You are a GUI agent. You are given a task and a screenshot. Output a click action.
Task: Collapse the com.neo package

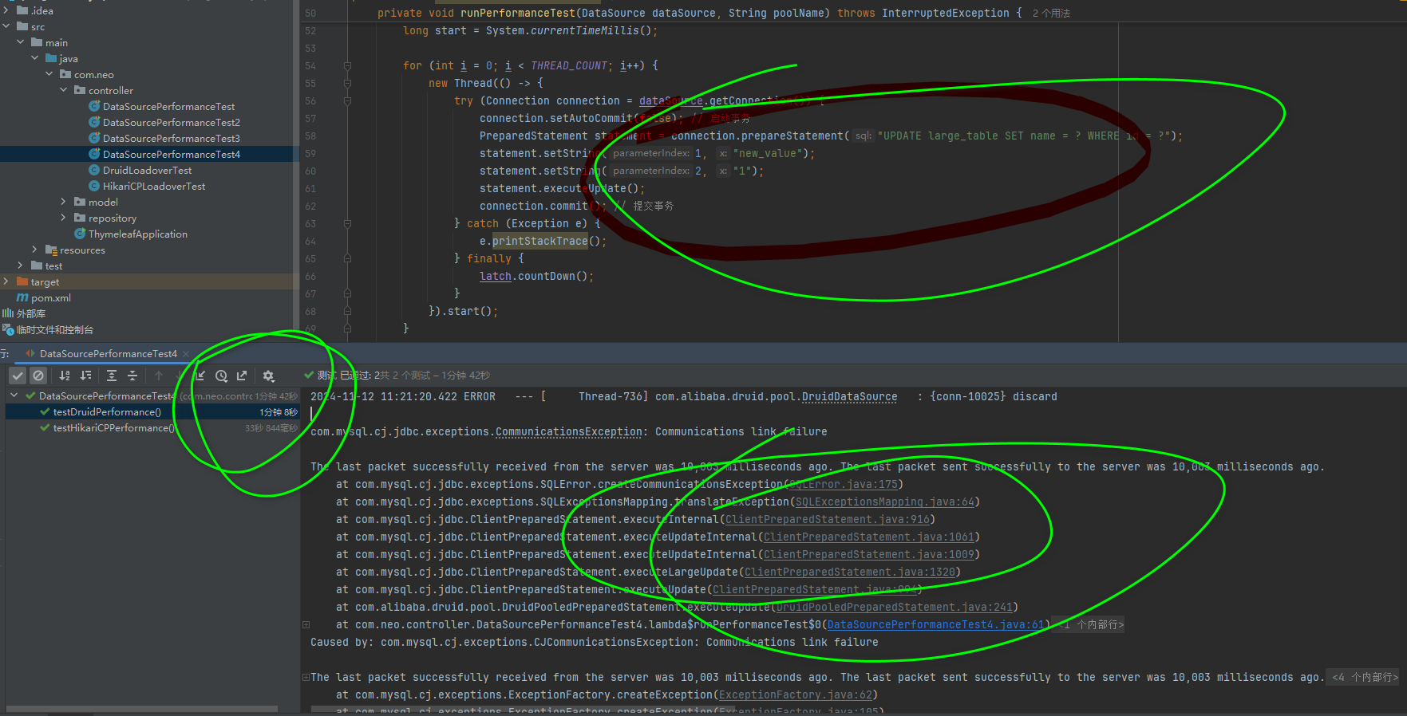point(49,74)
